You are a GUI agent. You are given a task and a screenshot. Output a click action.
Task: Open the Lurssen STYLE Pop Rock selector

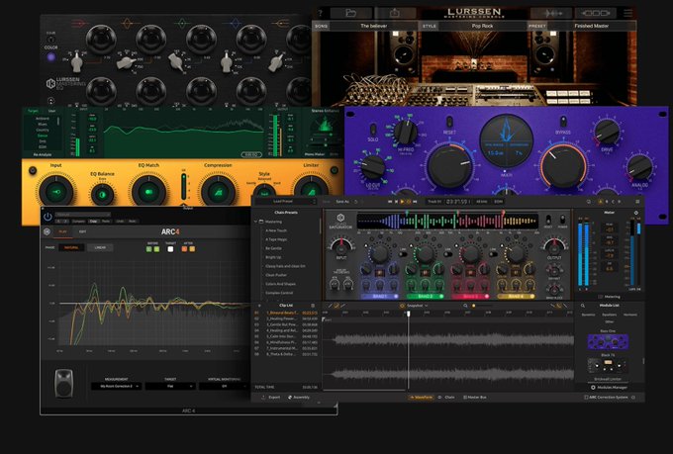(x=482, y=26)
